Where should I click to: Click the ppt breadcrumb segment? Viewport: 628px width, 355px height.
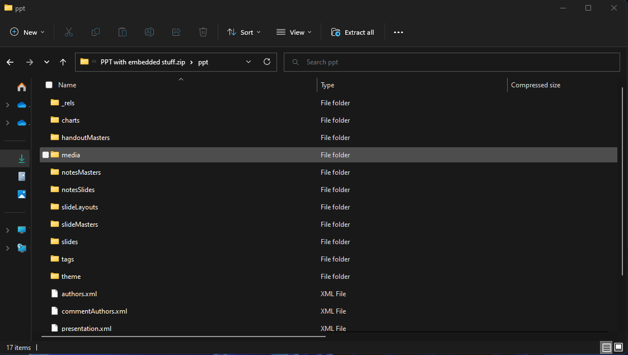click(203, 62)
